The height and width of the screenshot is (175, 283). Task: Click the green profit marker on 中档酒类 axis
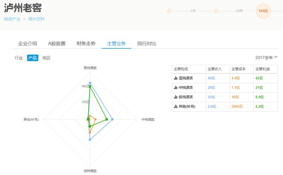coord(107,119)
